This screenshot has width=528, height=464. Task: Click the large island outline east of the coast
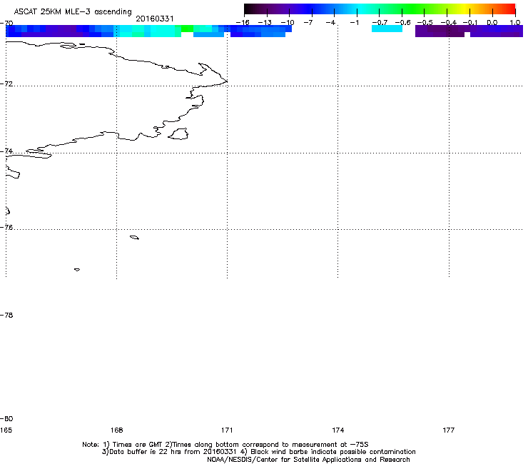click(178, 133)
